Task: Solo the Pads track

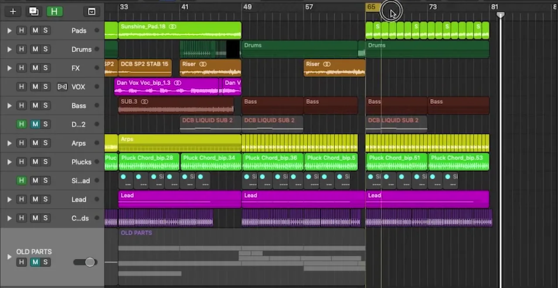Action: coord(45,30)
